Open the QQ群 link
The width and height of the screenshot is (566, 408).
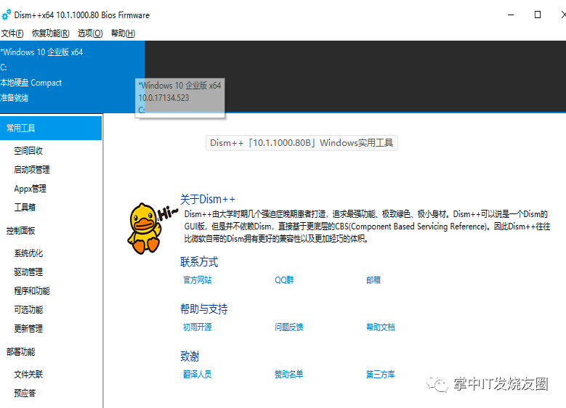tap(284, 280)
